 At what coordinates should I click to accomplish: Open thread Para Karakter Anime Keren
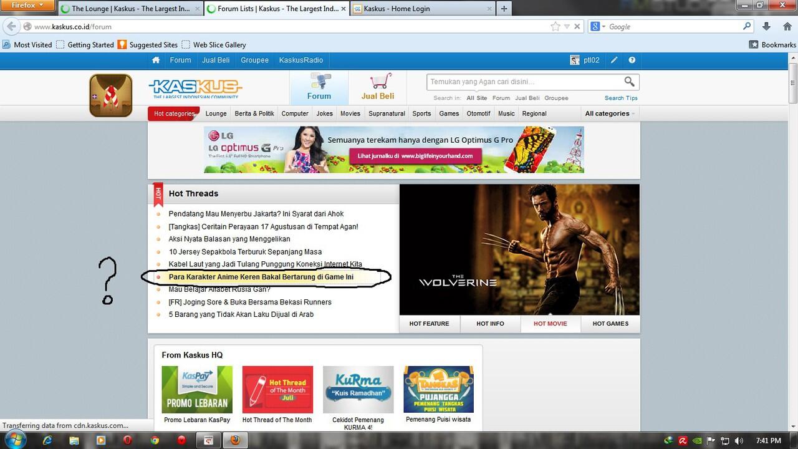coord(261,277)
